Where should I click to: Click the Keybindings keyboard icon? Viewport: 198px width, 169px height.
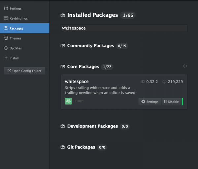pyautogui.click(x=6, y=18)
